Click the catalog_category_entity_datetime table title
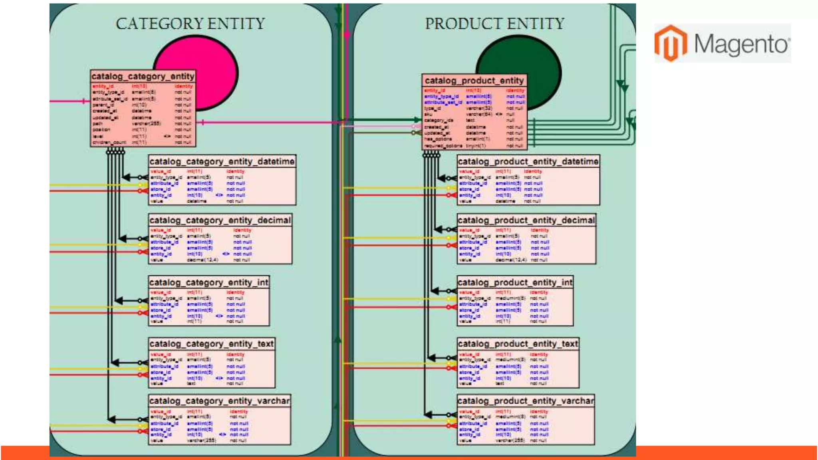This screenshot has width=818, height=460. pos(222,161)
